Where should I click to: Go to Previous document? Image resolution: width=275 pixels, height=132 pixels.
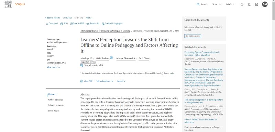(x=67, y=18)
